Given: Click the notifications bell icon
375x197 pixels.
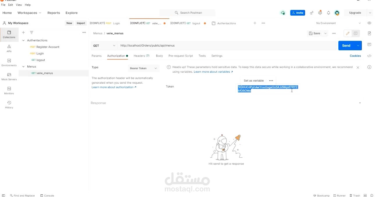Looking at the screenshot, I should click(x=328, y=13).
